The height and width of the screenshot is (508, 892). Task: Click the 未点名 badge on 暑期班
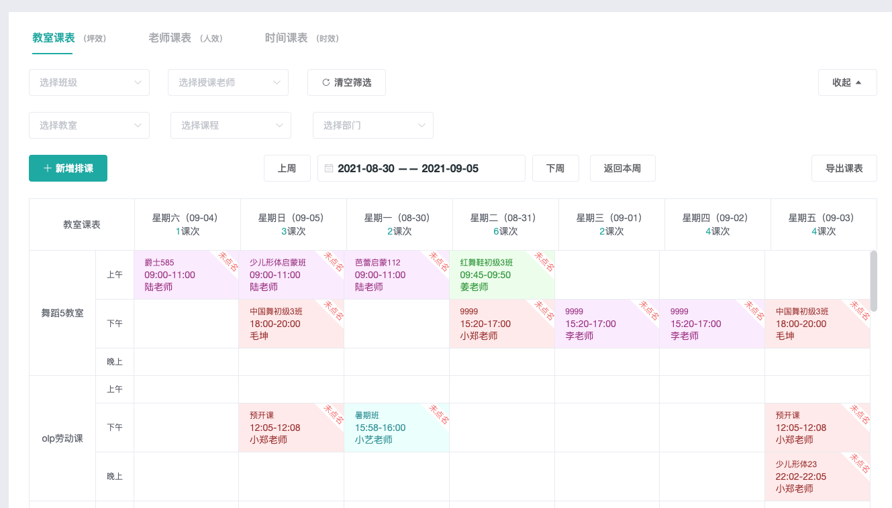coord(438,414)
